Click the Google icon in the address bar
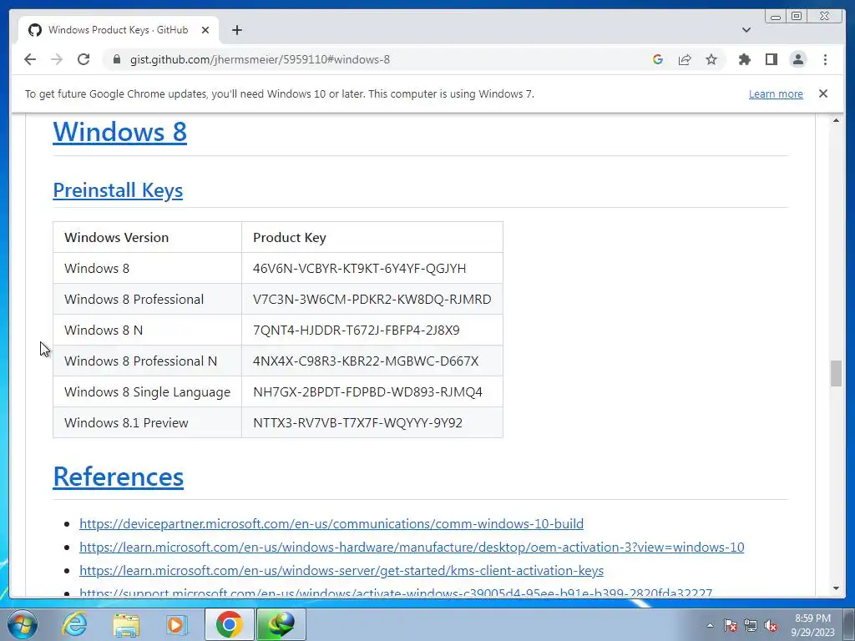Screen dimensions: 855x641 click(x=658, y=59)
